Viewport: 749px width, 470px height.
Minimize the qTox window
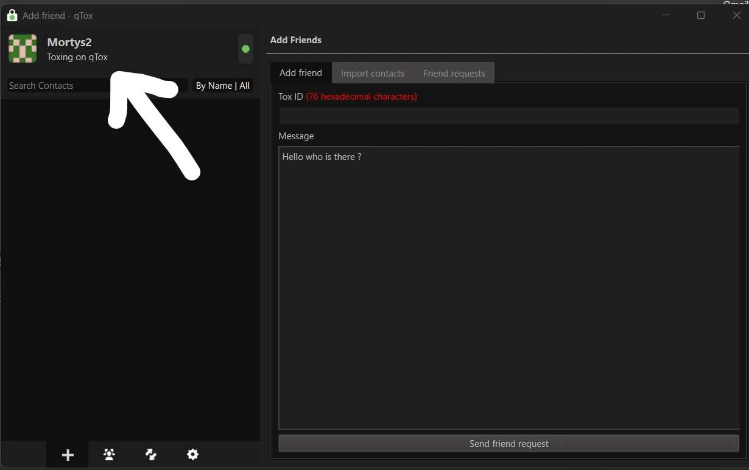[x=666, y=15]
